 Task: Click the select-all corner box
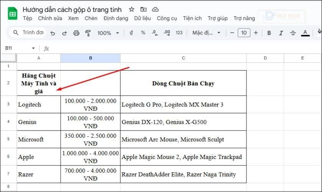(8, 58)
